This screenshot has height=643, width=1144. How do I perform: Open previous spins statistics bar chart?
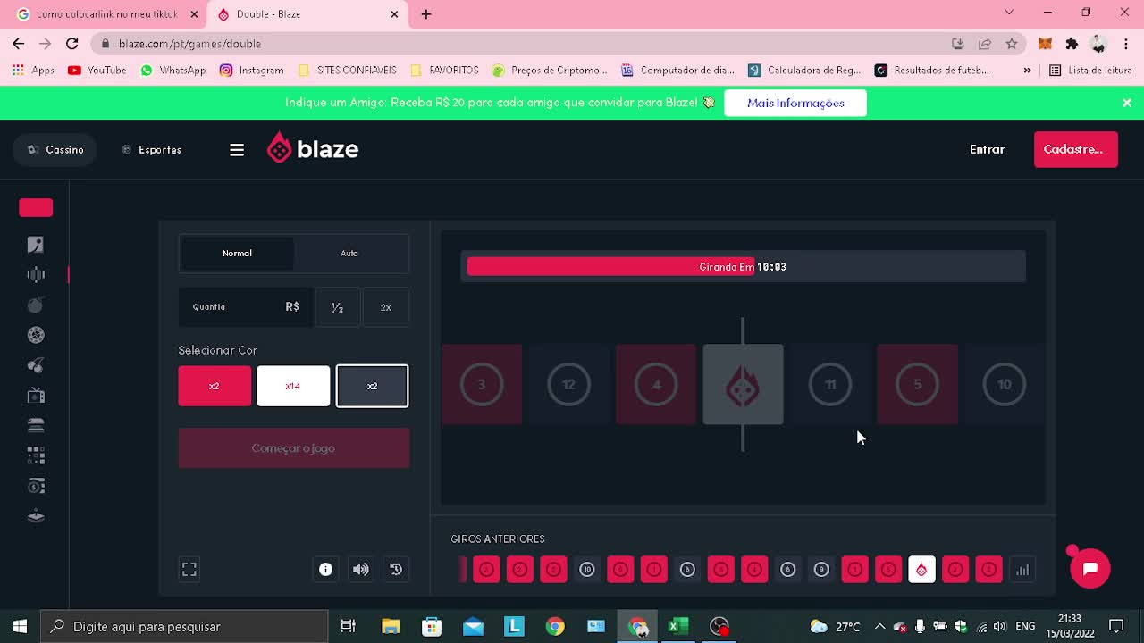tap(1022, 570)
